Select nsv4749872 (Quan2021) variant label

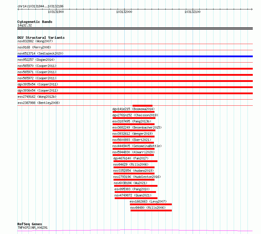pyautogui.click(x=133, y=195)
